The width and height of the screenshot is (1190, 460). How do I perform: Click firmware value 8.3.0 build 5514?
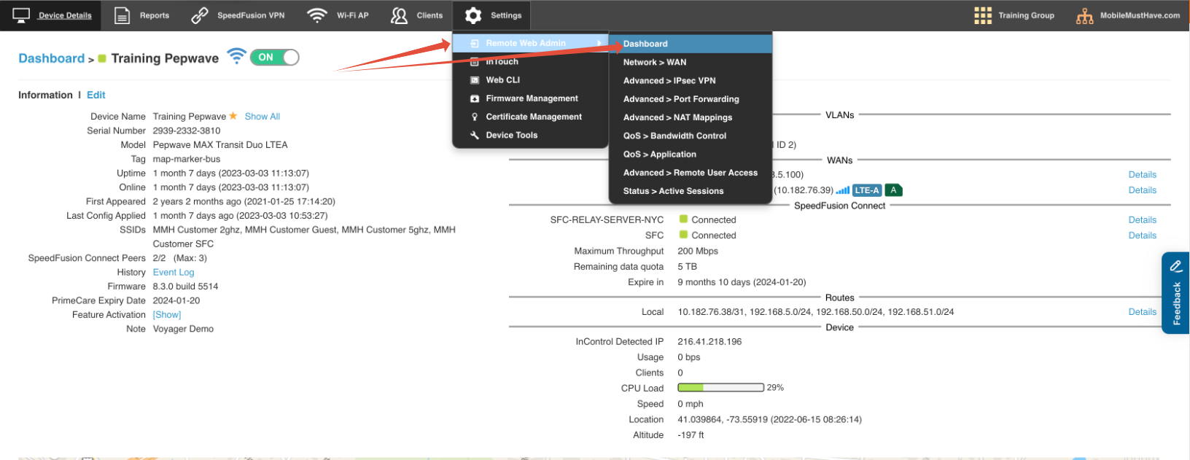(185, 286)
